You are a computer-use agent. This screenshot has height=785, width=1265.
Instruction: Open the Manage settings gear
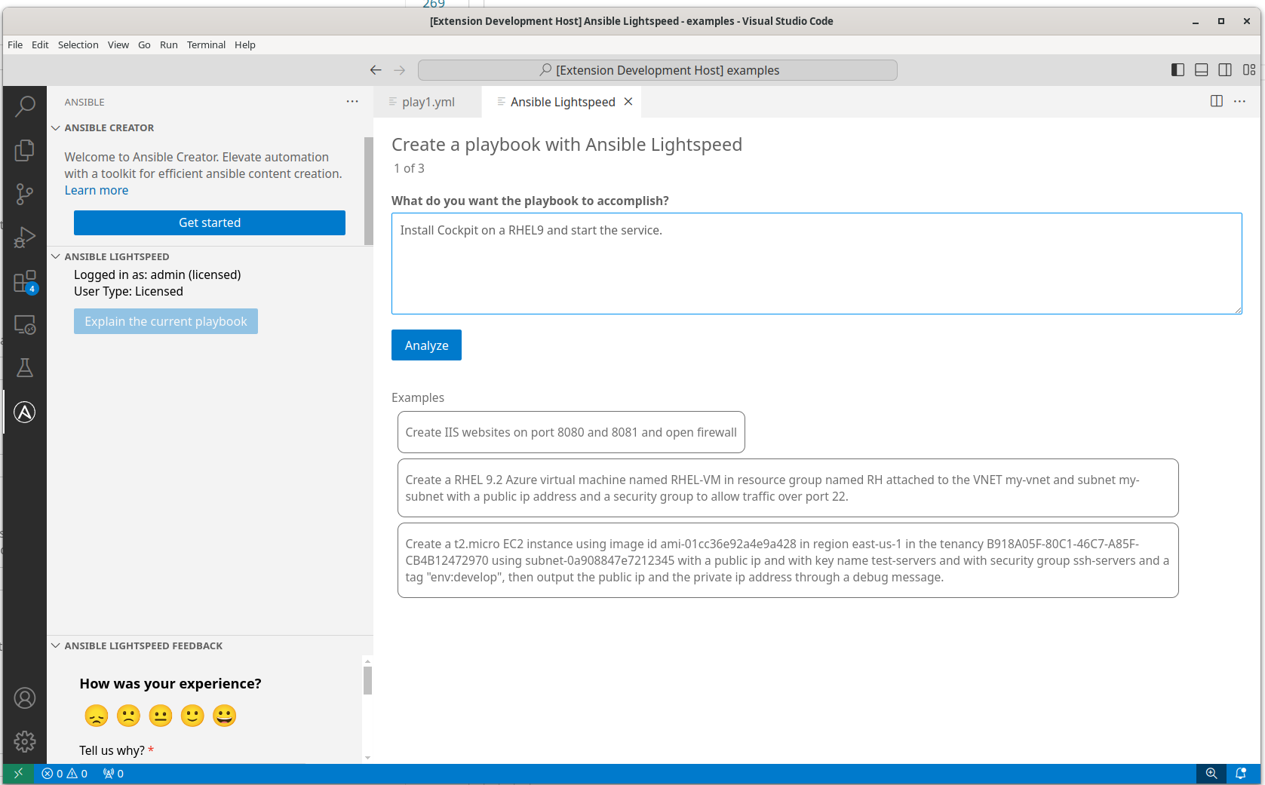(x=25, y=741)
